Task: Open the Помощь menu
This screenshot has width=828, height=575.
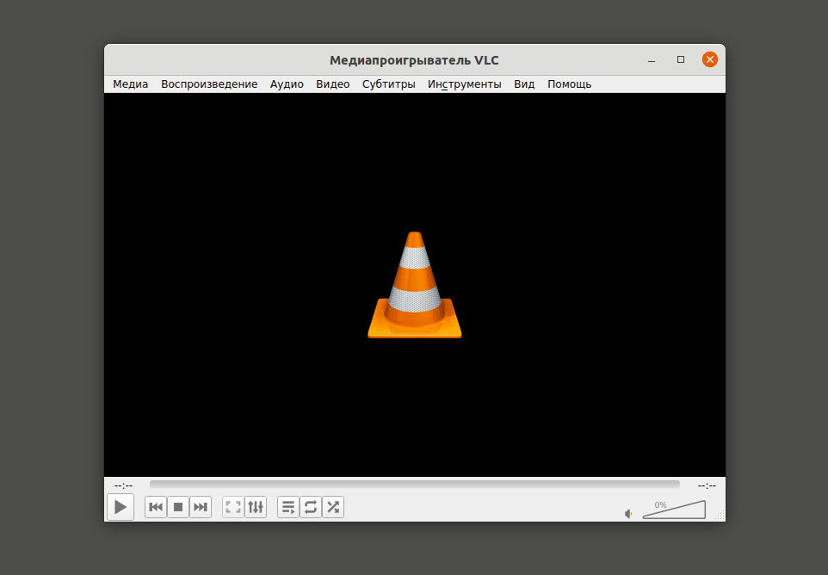Action: [569, 84]
